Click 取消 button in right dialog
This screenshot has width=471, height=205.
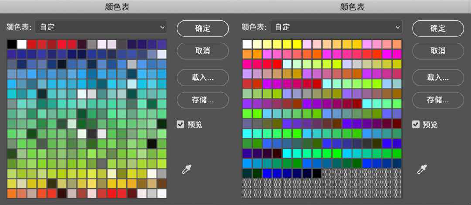tap(438, 50)
